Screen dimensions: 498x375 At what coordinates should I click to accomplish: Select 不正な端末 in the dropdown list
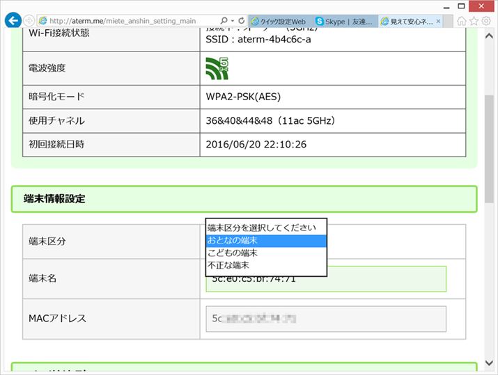pos(266,265)
